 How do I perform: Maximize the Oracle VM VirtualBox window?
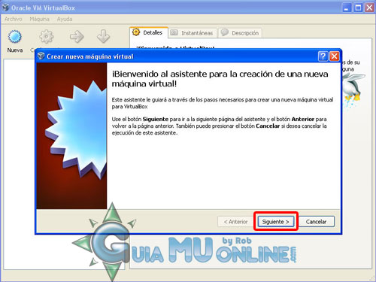[358, 8]
